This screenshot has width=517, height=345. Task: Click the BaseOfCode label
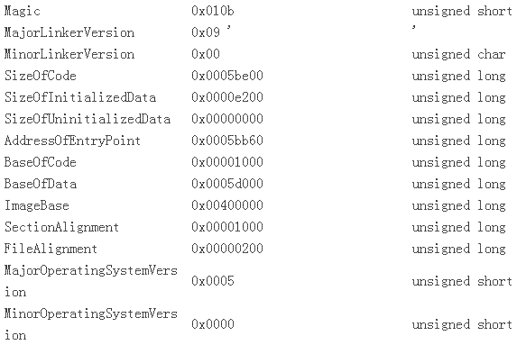click(x=41, y=162)
